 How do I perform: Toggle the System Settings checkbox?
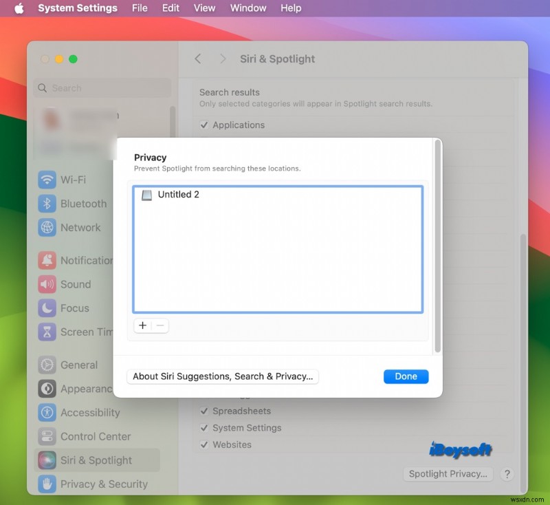point(203,428)
